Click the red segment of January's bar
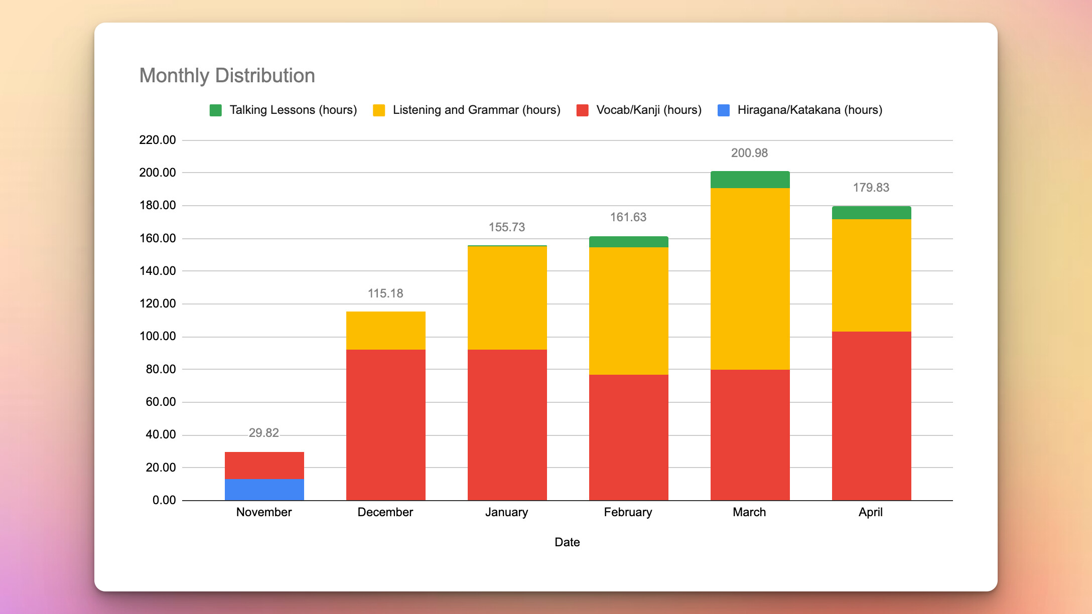 coord(507,424)
